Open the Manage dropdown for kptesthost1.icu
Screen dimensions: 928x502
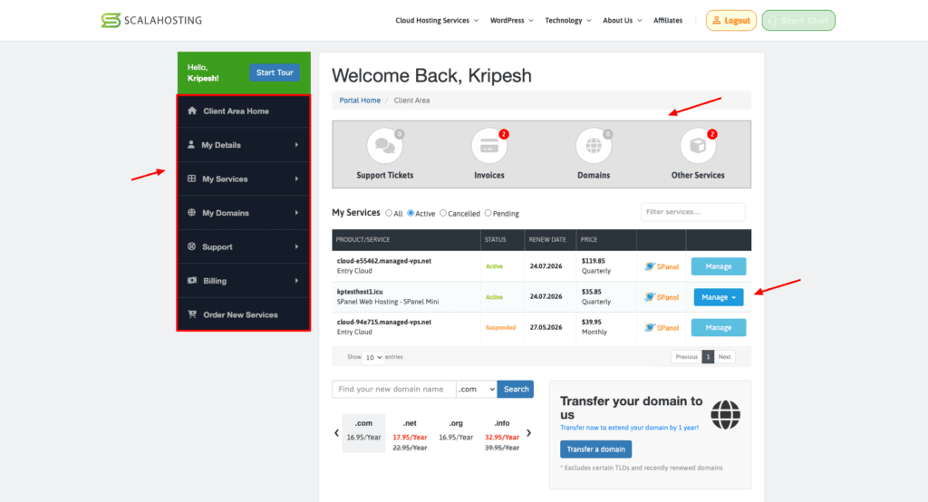click(719, 297)
